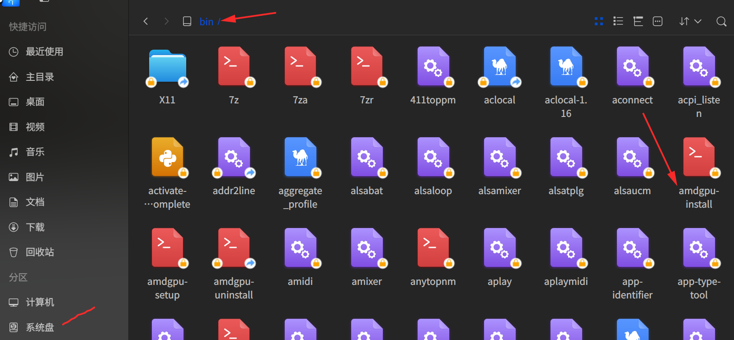
Task: Select the aconnect executable
Action: pyautogui.click(x=632, y=67)
